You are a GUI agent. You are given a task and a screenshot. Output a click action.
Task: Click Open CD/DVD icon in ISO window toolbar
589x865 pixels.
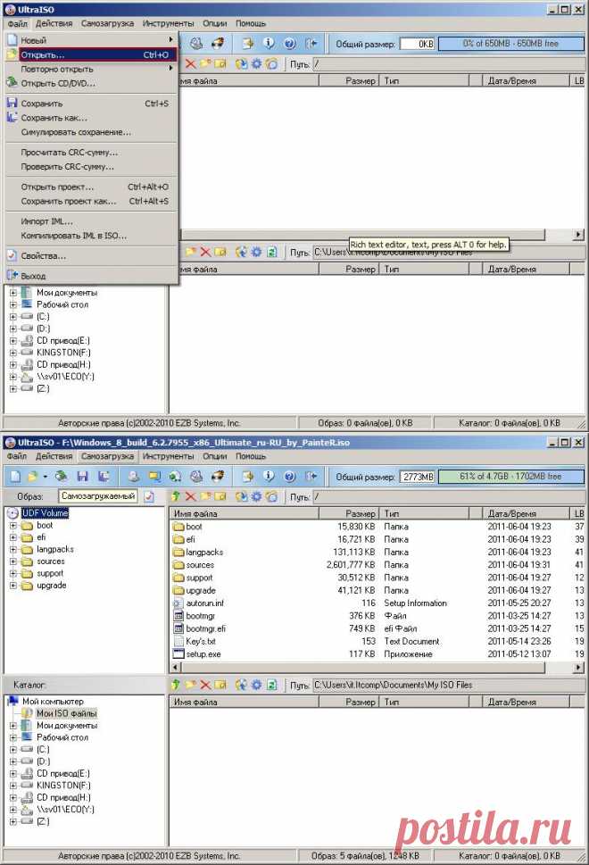tap(62, 476)
